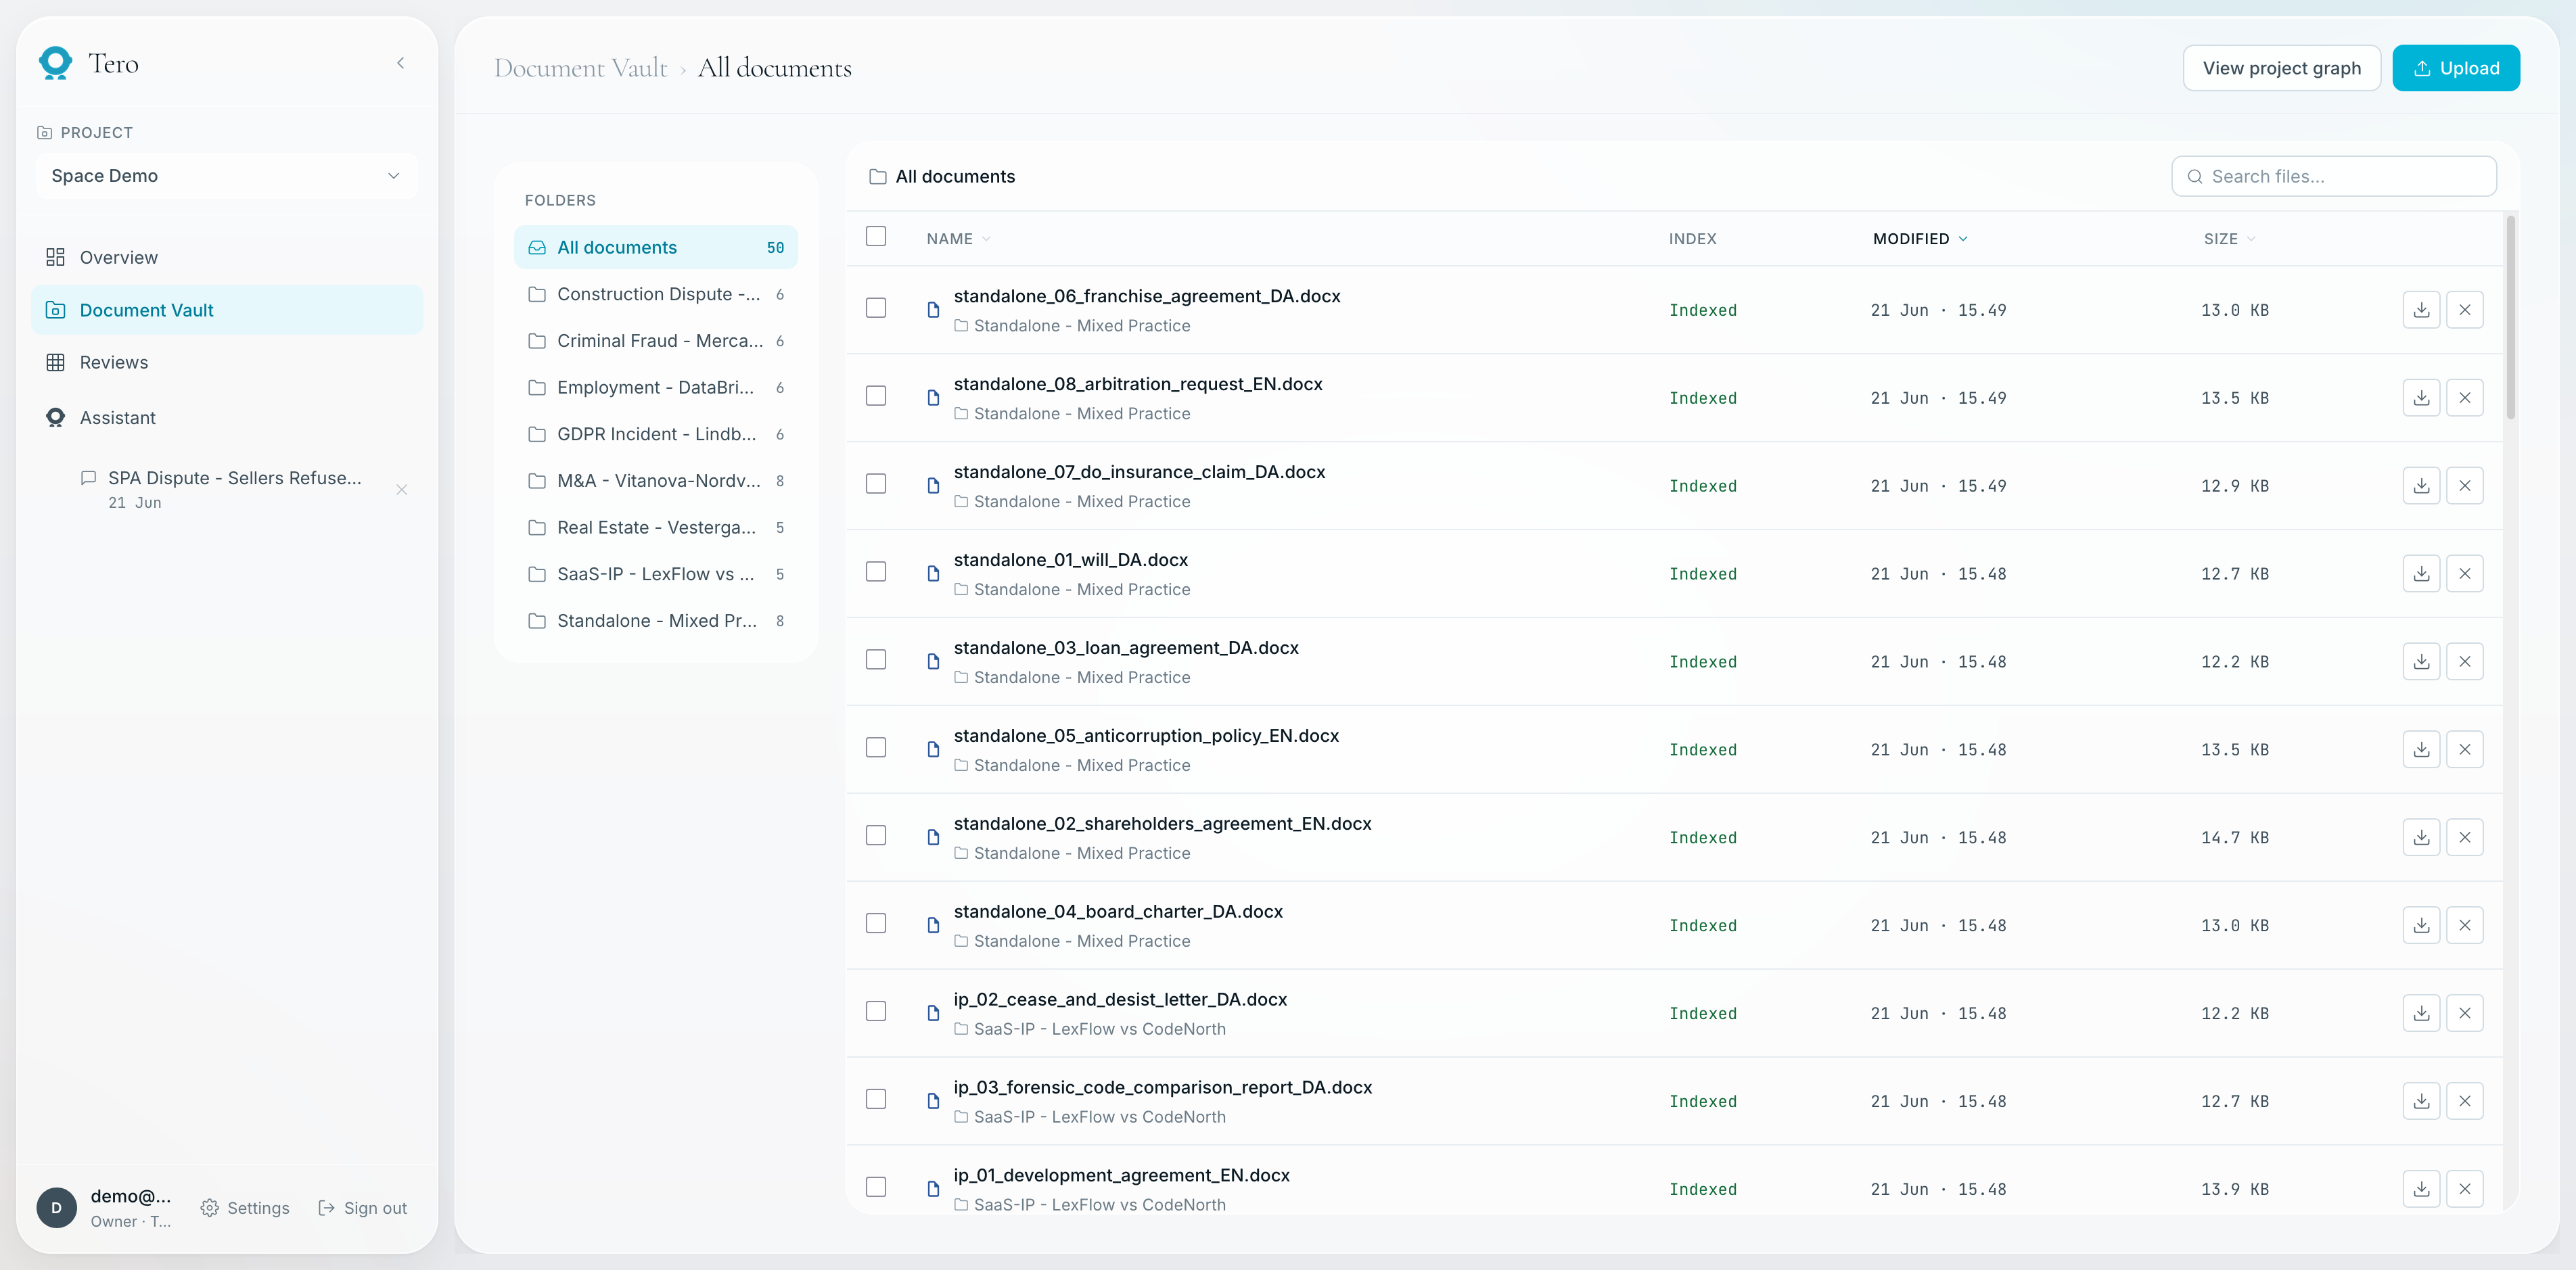Download ip_01_development_agreement_EN.docx
This screenshot has width=2576, height=1270.
(2421, 1189)
